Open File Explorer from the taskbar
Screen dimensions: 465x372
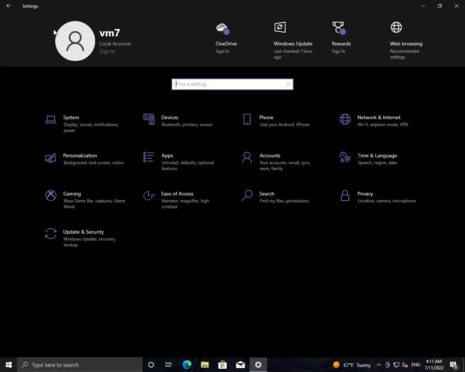click(205, 365)
